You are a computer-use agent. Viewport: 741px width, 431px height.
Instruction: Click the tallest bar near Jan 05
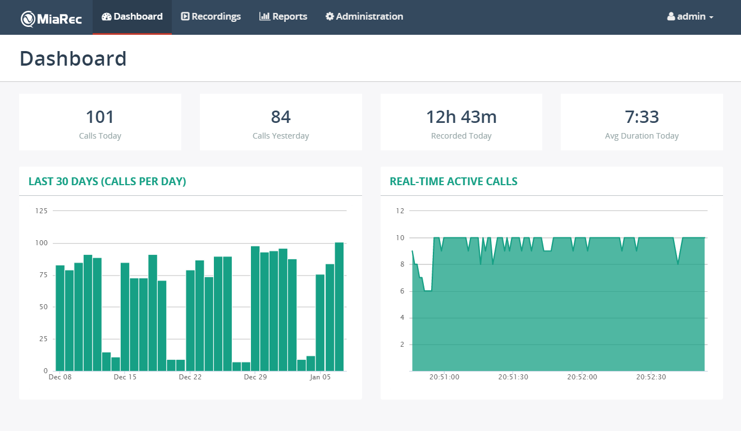coord(339,306)
